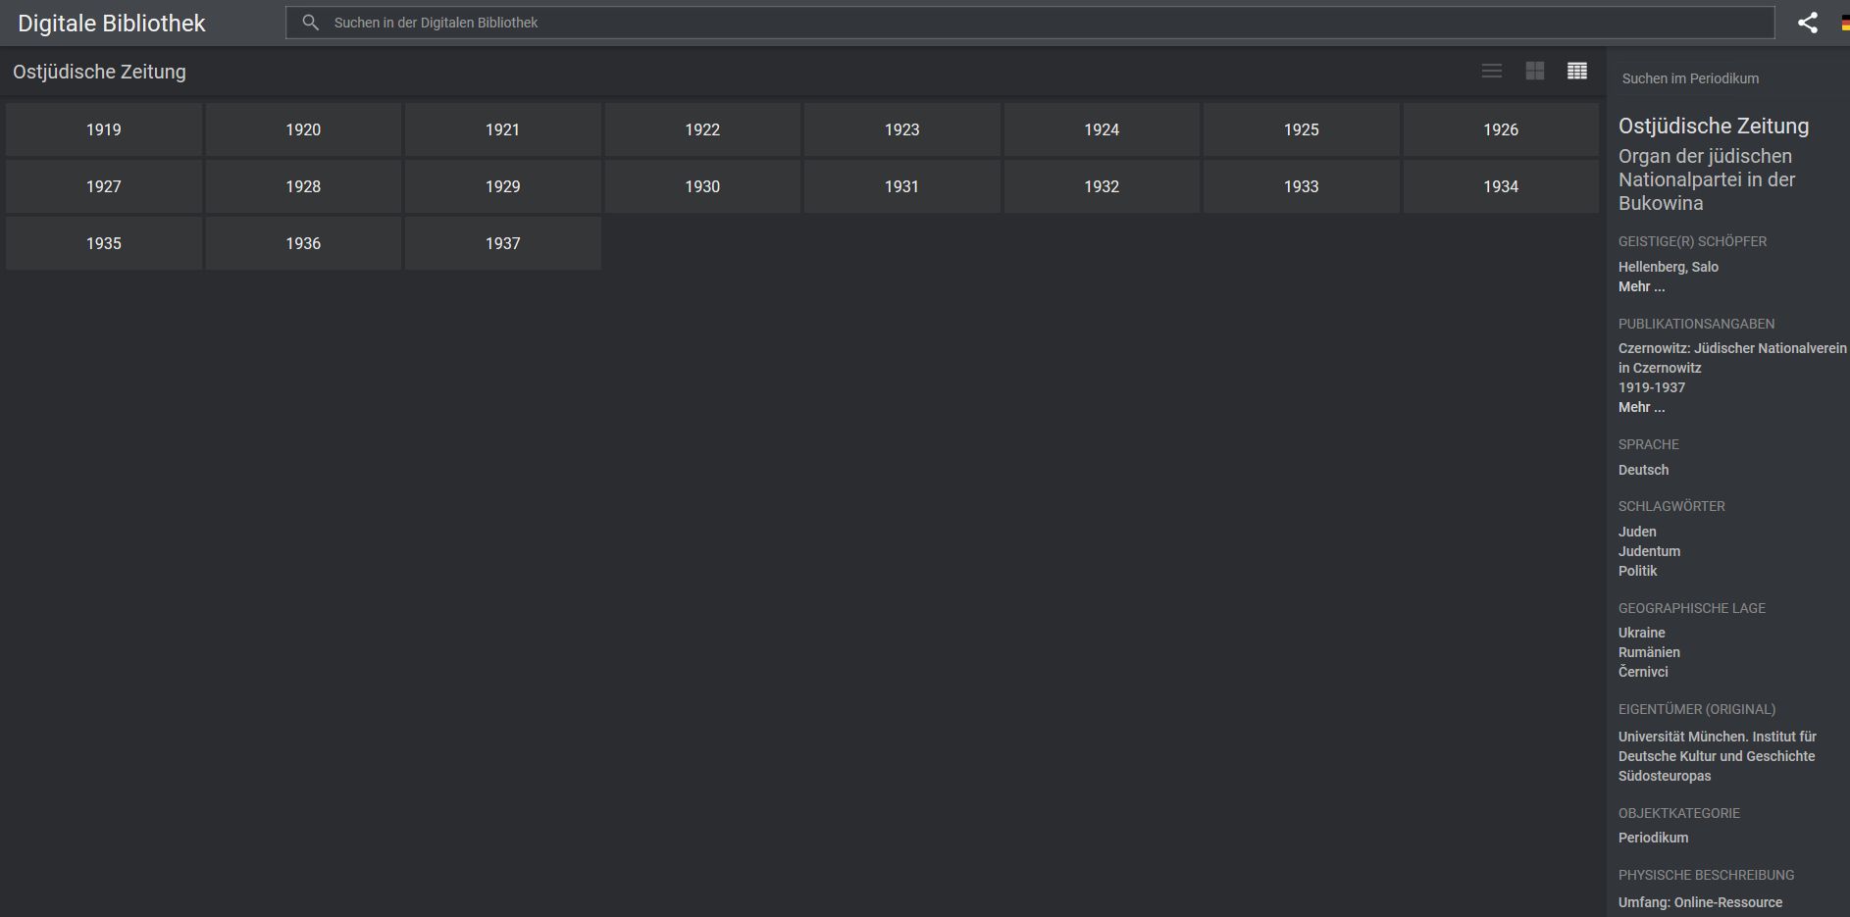This screenshot has height=917, width=1850.
Task: Open the year 1932 tile
Action: pyautogui.click(x=1102, y=186)
